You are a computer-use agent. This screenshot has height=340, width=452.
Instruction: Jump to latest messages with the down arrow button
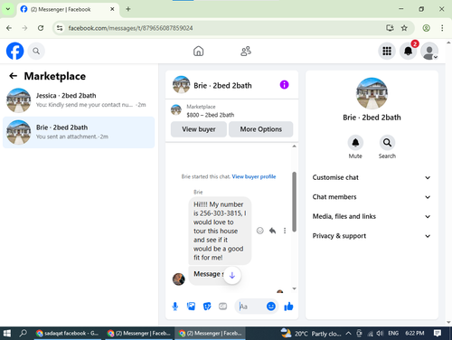pos(232,275)
